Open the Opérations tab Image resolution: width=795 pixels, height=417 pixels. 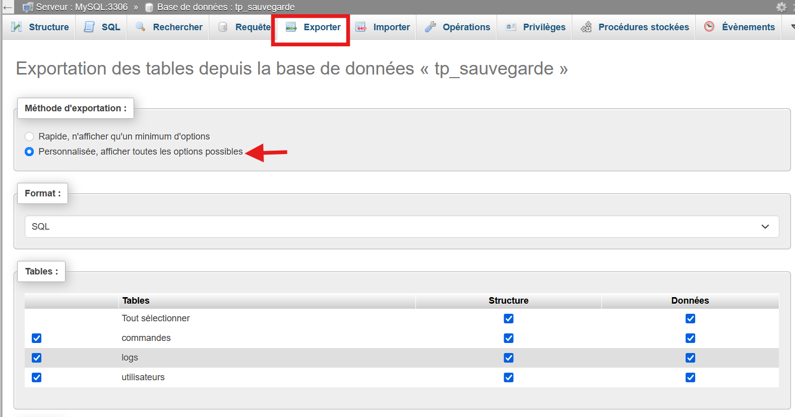point(457,27)
